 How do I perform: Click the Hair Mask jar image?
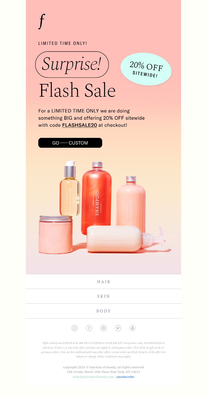coord(56,235)
